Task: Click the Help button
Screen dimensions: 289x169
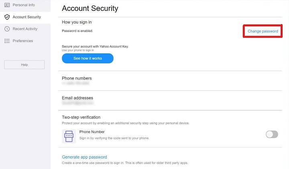Action: coord(24,65)
